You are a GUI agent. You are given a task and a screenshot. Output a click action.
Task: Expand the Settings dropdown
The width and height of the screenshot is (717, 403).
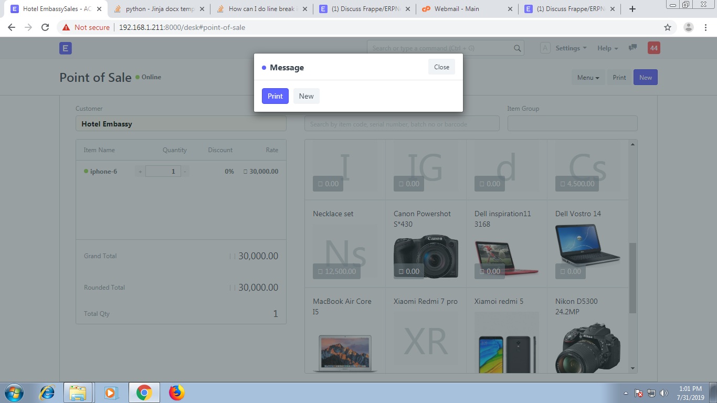[571, 48]
